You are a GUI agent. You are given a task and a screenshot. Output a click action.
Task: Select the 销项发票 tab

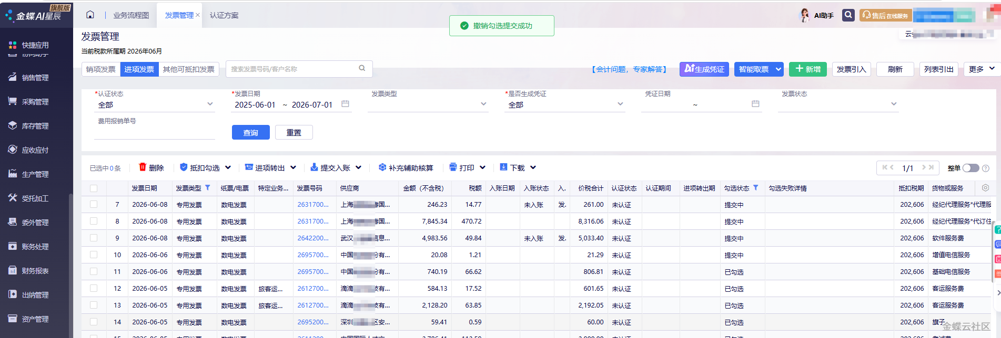[101, 69]
